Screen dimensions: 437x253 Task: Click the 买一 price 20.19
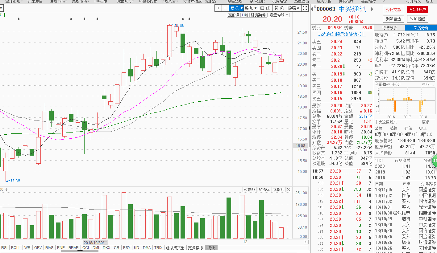coord(337,74)
